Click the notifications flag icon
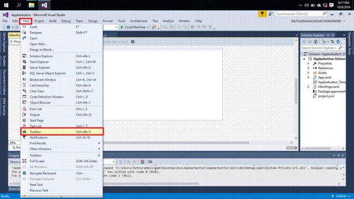Viewport: 354px width, 199px height. [262, 14]
